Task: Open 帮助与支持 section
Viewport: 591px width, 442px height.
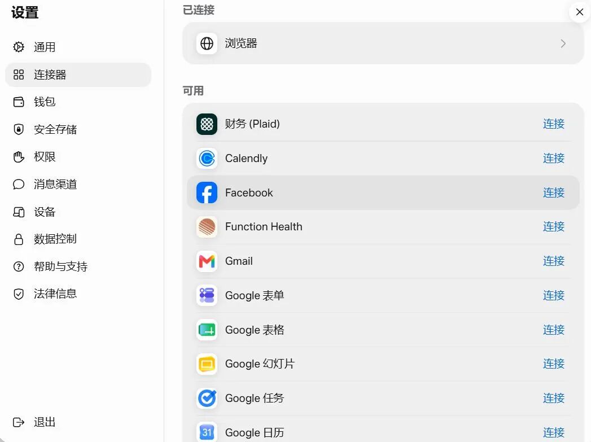Action: [x=78, y=267]
